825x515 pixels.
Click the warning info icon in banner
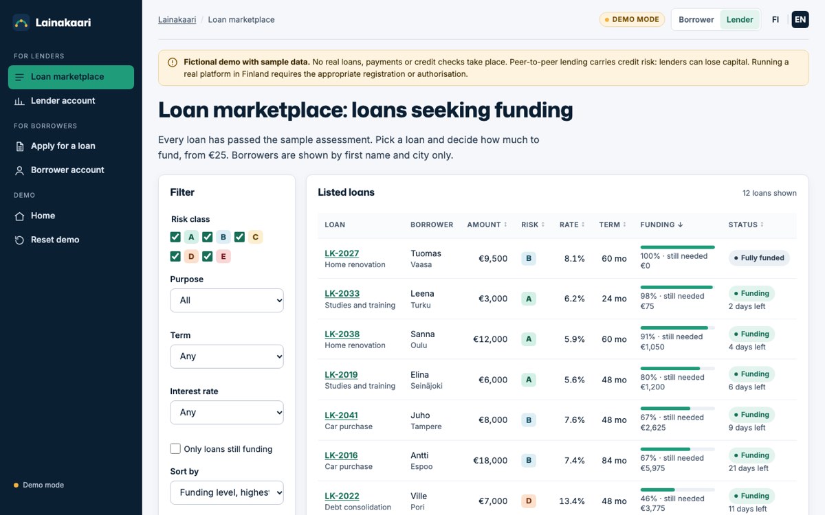pyautogui.click(x=172, y=62)
